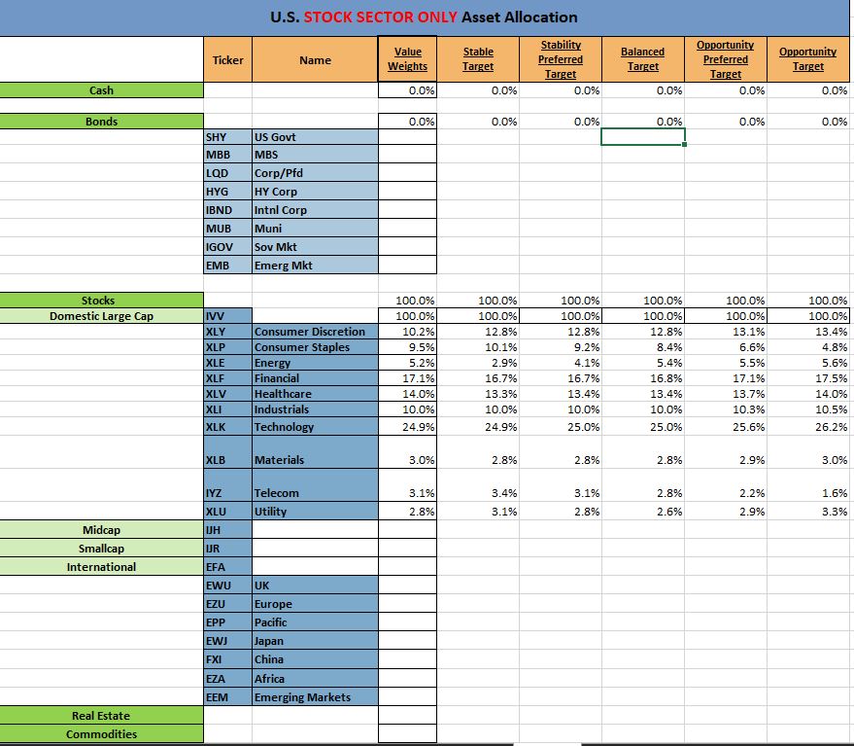Viewport: 854px width, 746px height.
Task: Click the Domestic Large Cap label
Action: (x=101, y=316)
